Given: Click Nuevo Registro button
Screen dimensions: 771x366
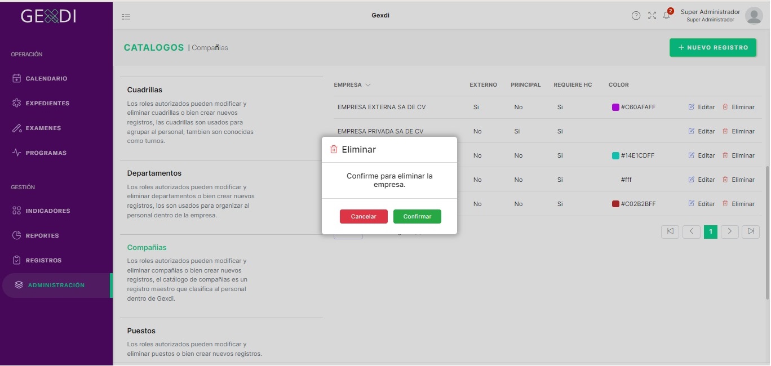Looking at the screenshot, I should pos(712,48).
